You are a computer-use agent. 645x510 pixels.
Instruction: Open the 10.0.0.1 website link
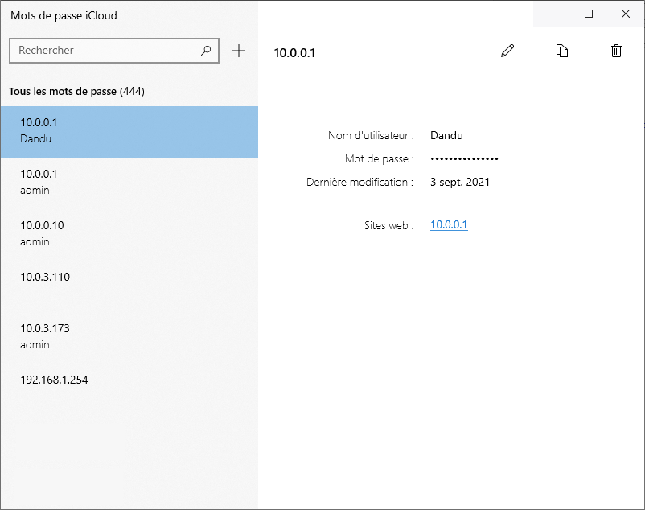(449, 224)
